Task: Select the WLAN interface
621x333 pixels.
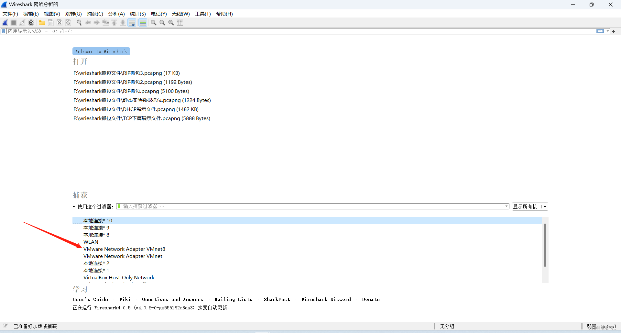Action: pos(307,242)
